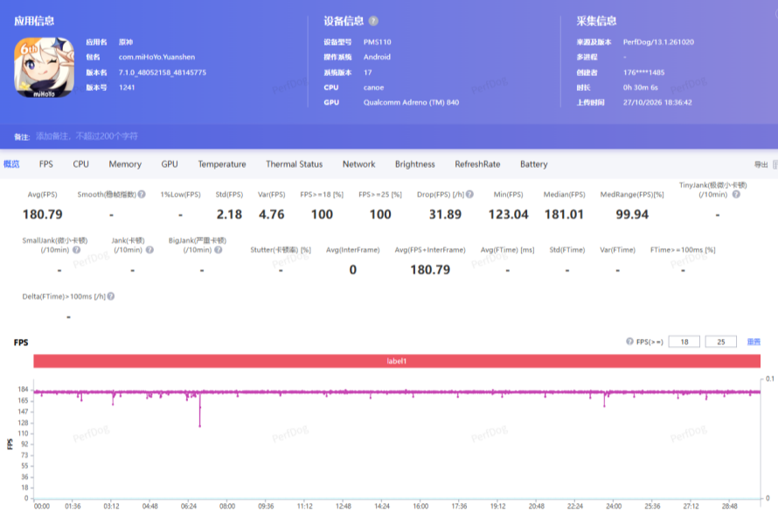The width and height of the screenshot is (778, 512).
Task: Open the FPS tab
Action: click(x=46, y=164)
